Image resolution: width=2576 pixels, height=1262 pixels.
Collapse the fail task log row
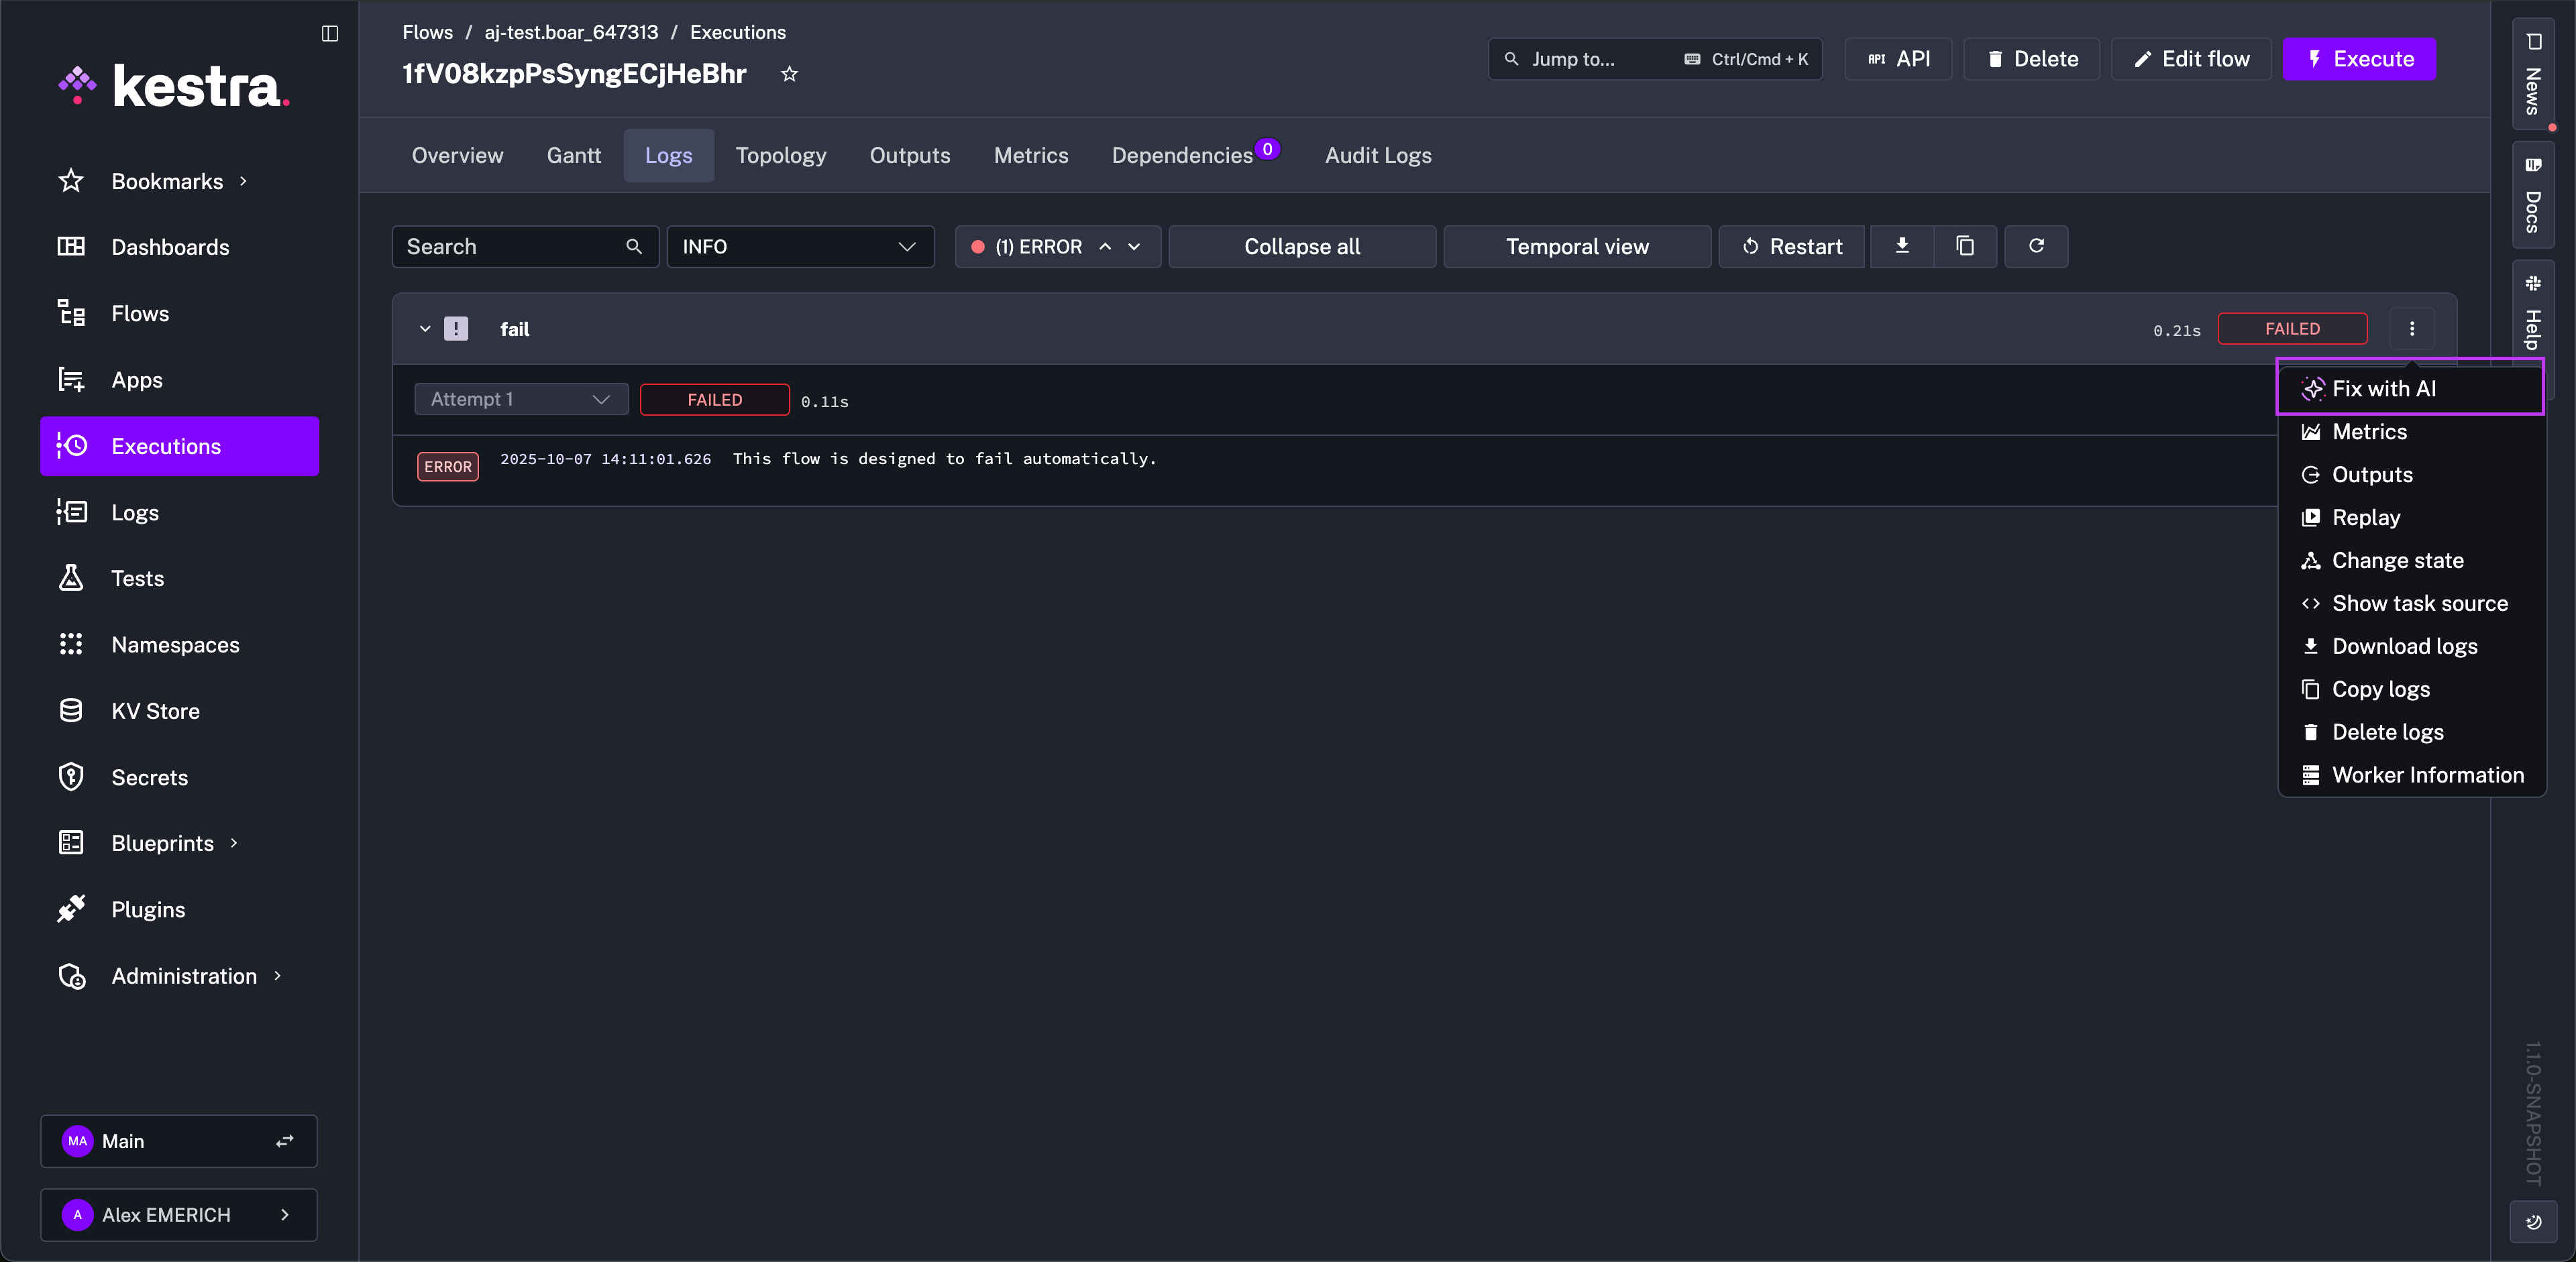pos(425,328)
